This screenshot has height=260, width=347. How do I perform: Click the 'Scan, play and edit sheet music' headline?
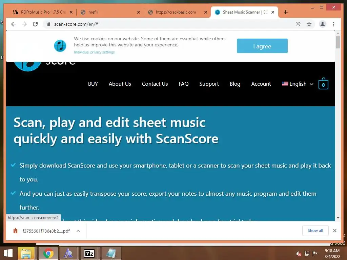(116, 131)
